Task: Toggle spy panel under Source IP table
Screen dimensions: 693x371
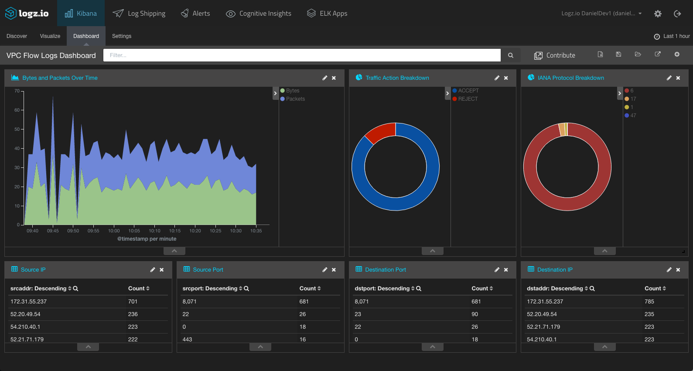Action: [x=88, y=347]
